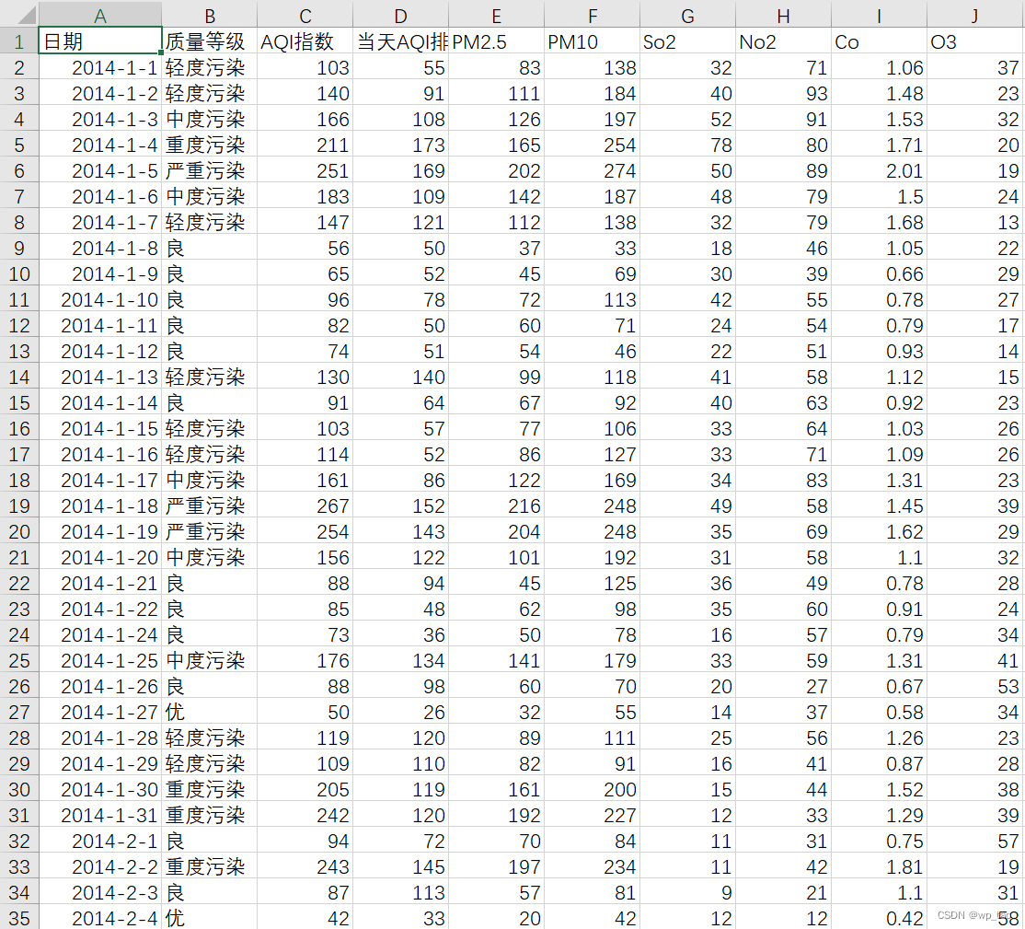The width and height of the screenshot is (1025, 929).
Task: Select column D header
Action: [x=401, y=15]
